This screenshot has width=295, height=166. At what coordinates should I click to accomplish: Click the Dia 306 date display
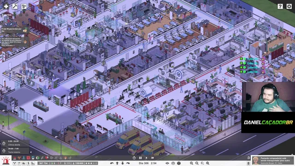pos(143,163)
